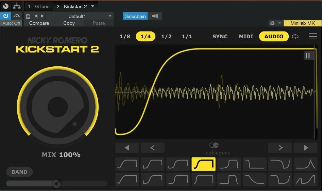Open the gear settings icon
The height and width of the screenshot is (191, 322).
[x=272, y=23]
